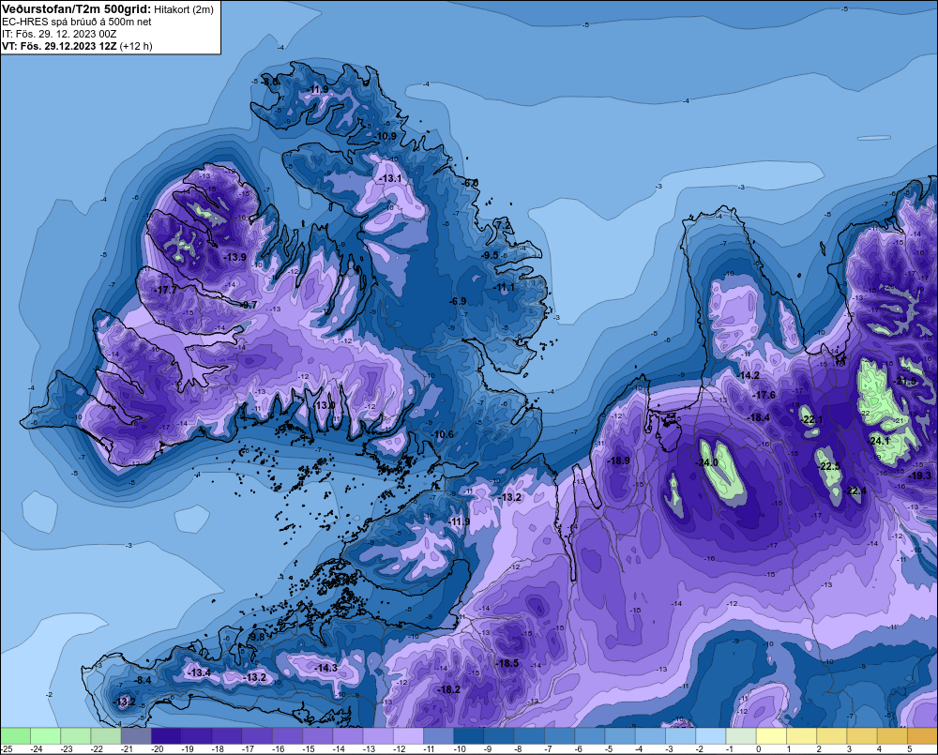The height and width of the screenshot is (755, 938).
Task: Select the -10.6 temperature value
Action: [444, 434]
